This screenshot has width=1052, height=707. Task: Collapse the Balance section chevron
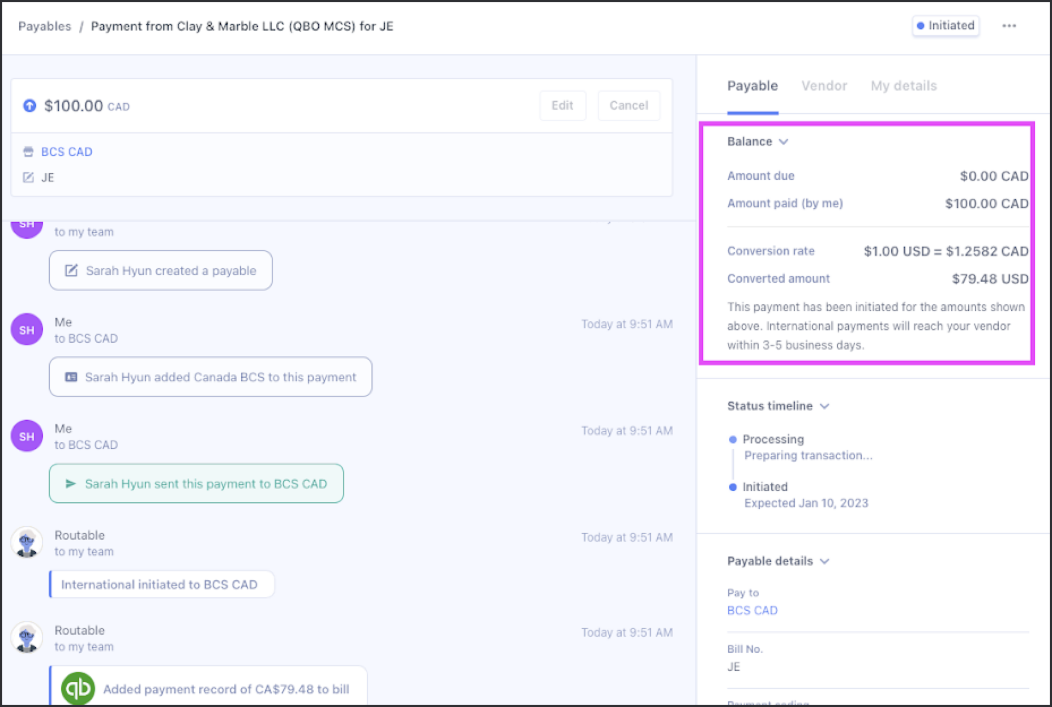coord(784,141)
